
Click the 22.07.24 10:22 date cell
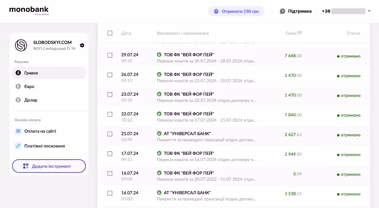coord(130,117)
